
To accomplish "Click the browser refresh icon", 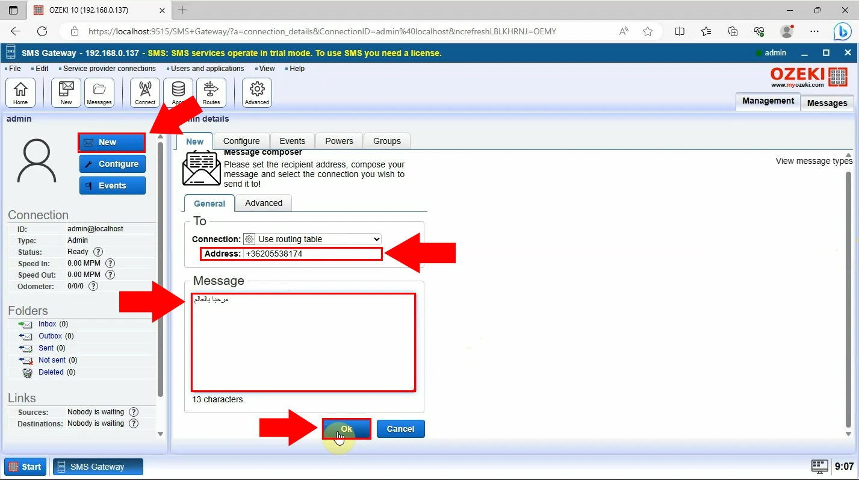I will coord(42,31).
